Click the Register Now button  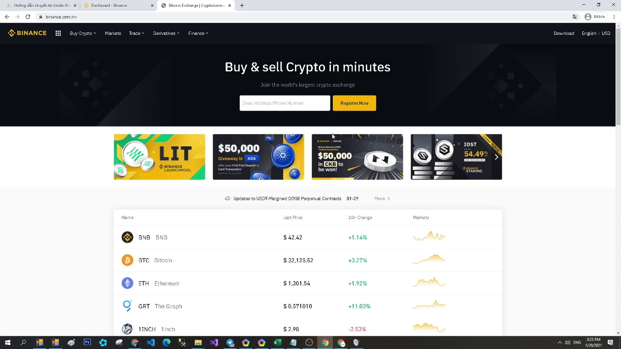[354, 103]
